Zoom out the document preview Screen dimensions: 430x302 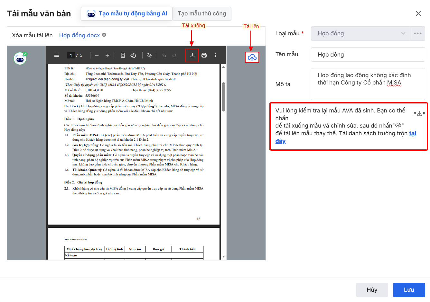pyautogui.click(x=97, y=55)
